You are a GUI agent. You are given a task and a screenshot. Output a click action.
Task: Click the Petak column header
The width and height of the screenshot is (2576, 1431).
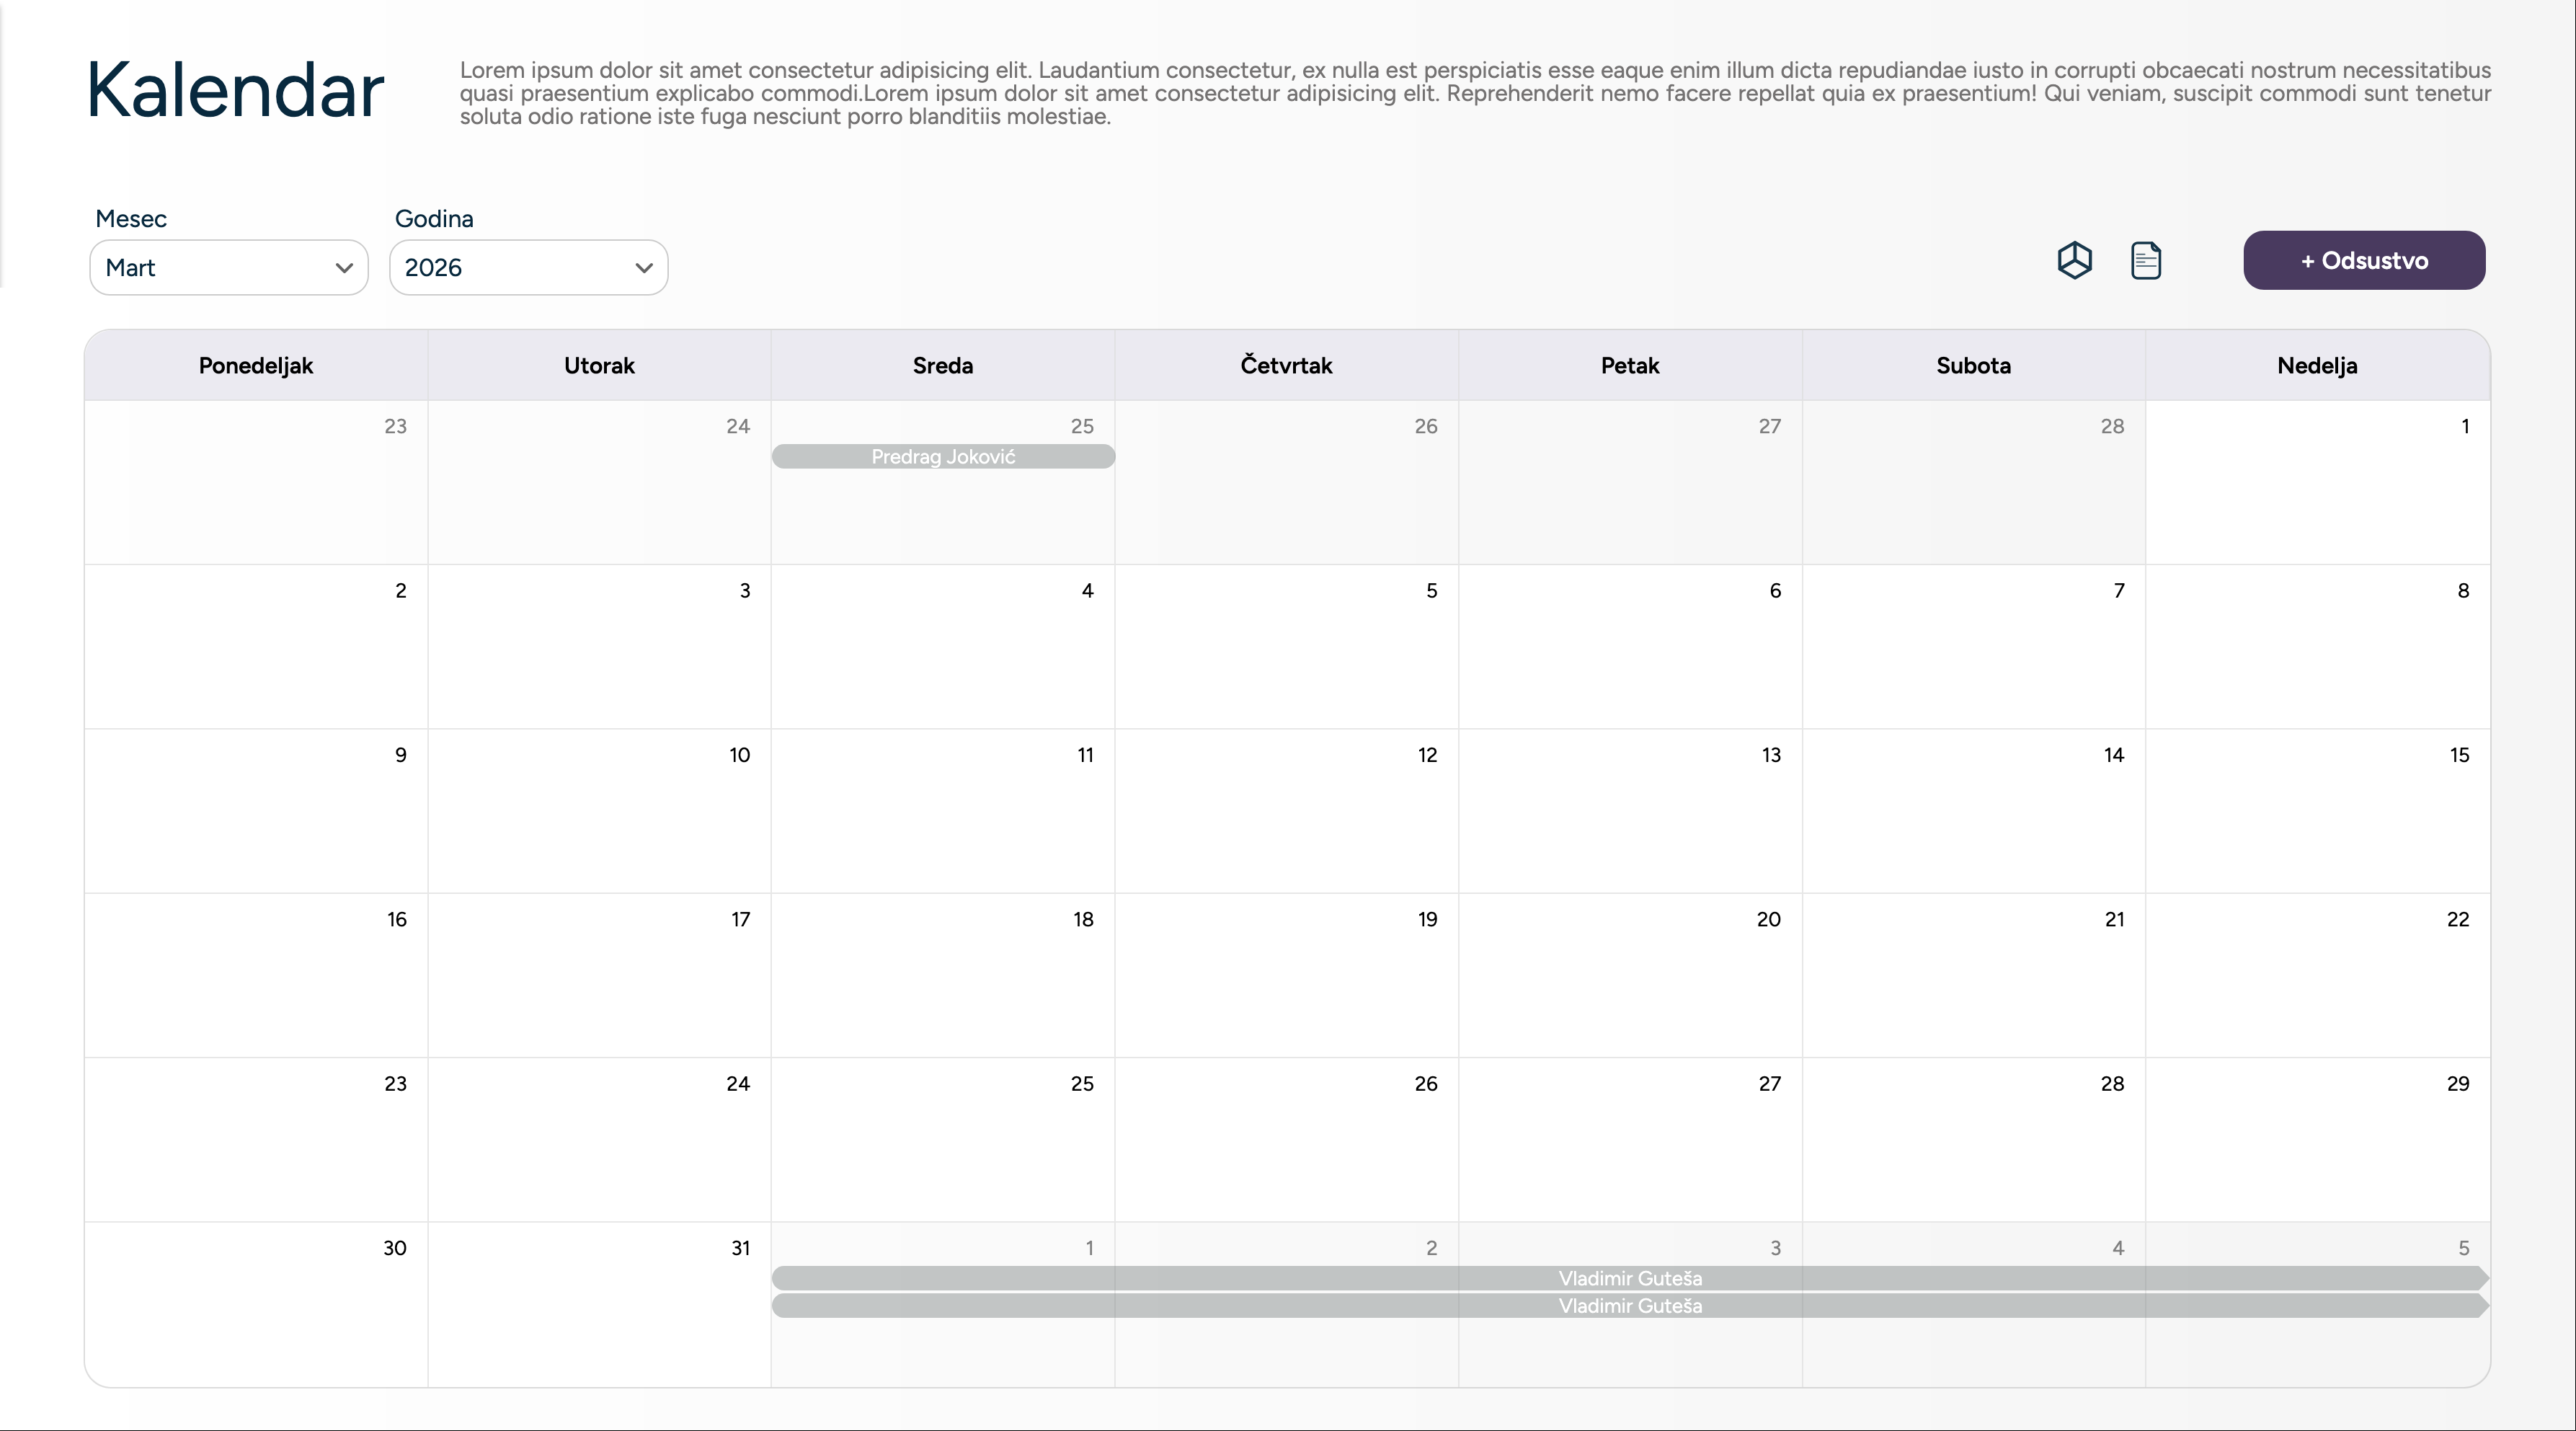tap(1630, 365)
